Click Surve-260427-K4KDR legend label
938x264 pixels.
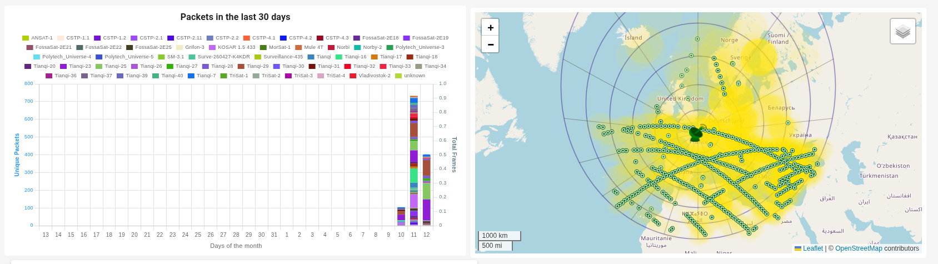tap(224, 57)
